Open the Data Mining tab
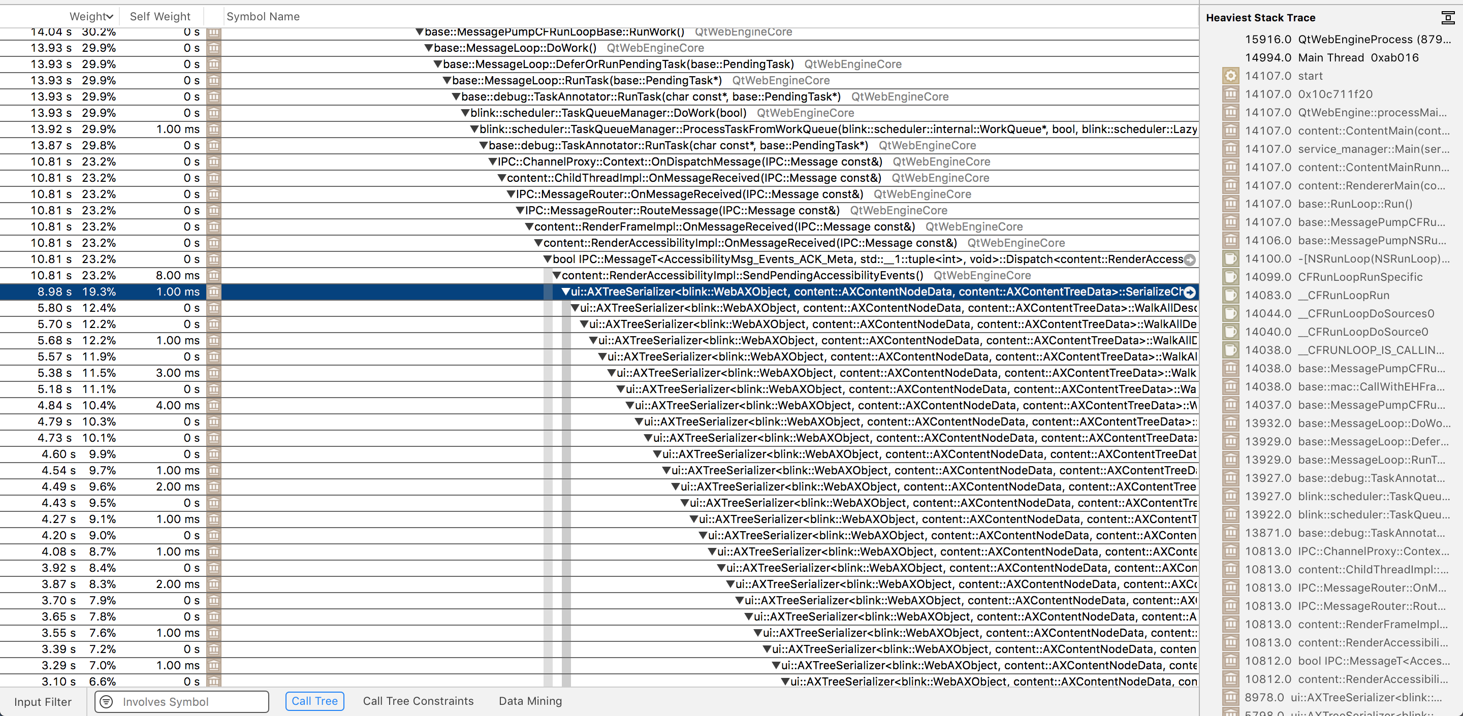Image resolution: width=1463 pixels, height=716 pixels. point(529,701)
